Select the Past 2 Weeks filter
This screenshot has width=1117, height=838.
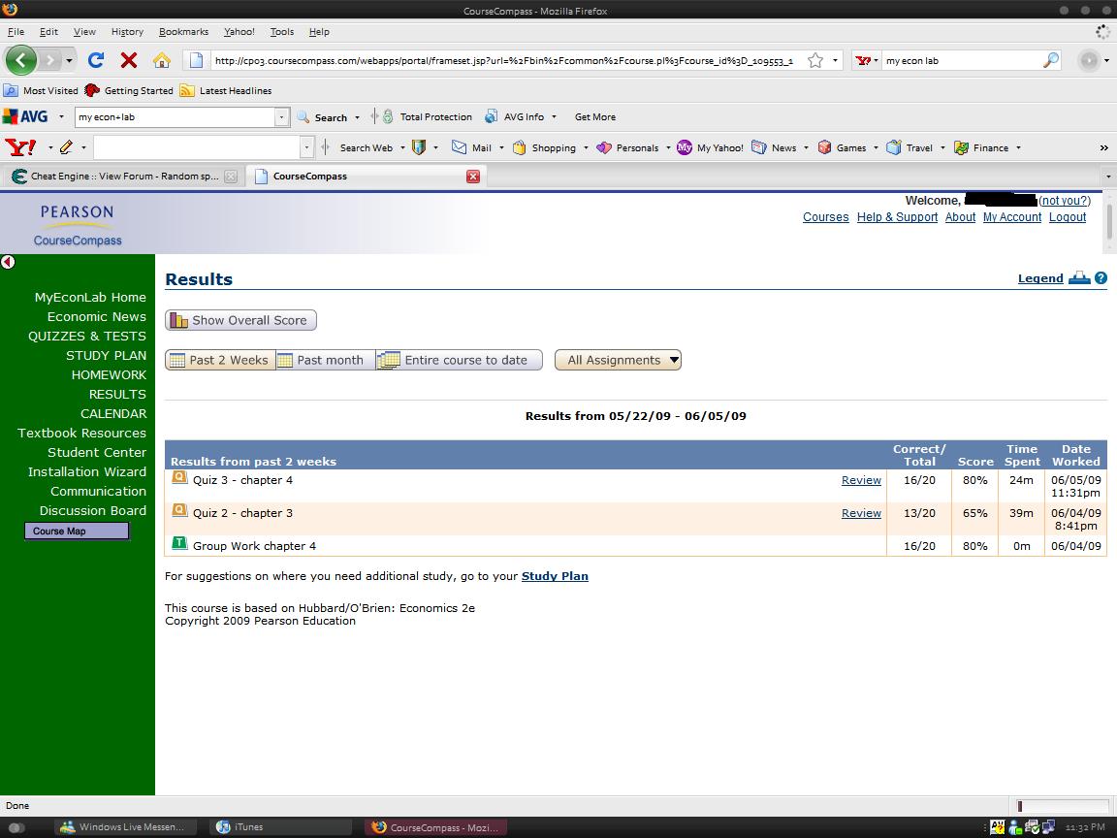(x=219, y=360)
